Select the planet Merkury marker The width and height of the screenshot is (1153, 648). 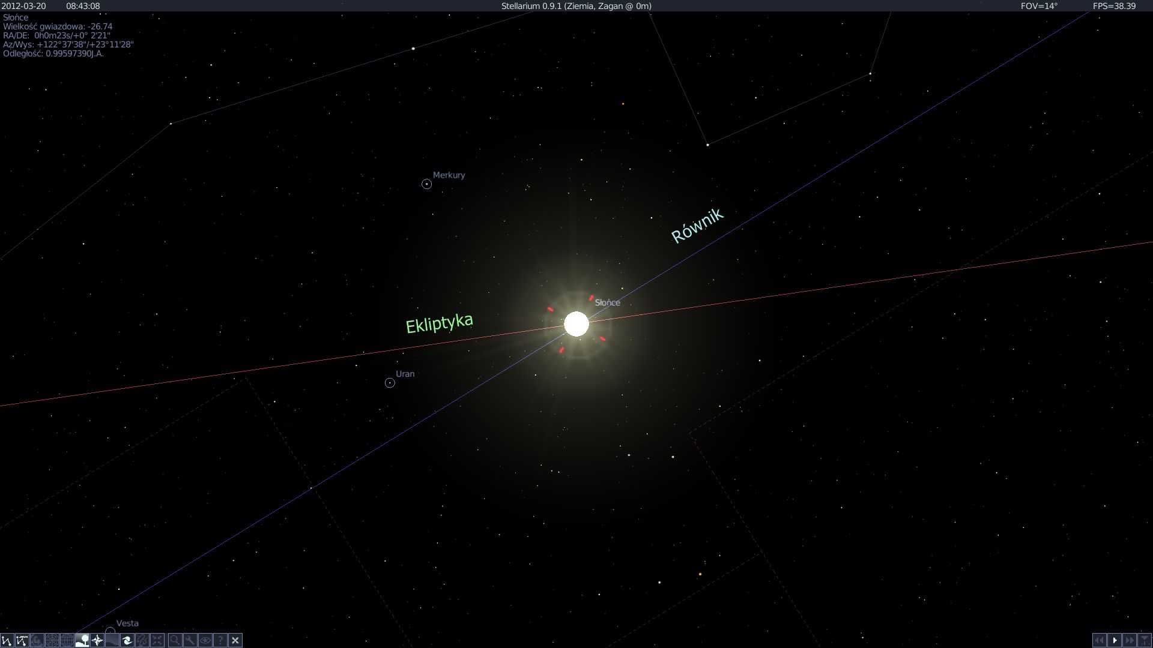(x=426, y=184)
